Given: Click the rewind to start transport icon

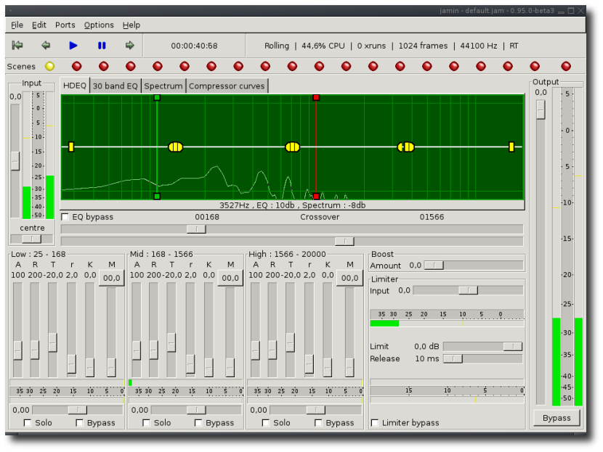Looking at the screenshot, I should coord(17,45).
